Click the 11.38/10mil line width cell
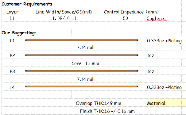Viewport: 186px width, 115px height. [x=64, y=18]
